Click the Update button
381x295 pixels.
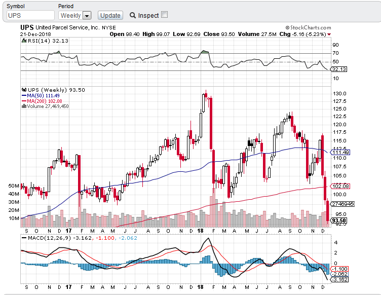(110, 15)
